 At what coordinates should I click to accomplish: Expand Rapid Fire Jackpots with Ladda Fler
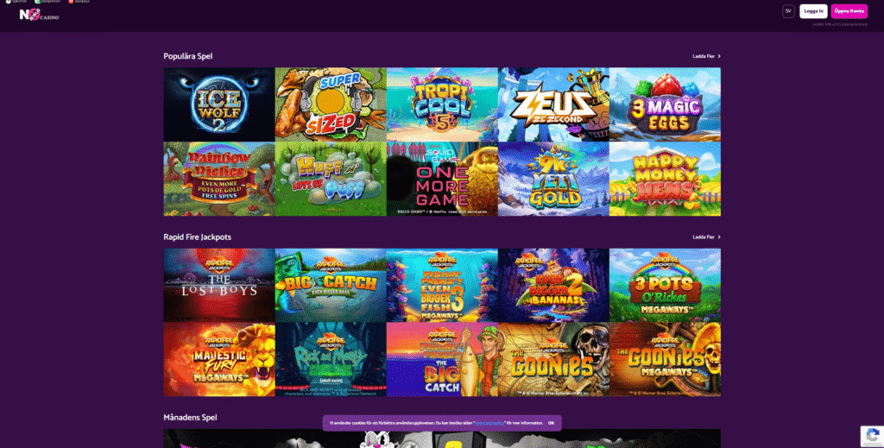click(706, 237)
